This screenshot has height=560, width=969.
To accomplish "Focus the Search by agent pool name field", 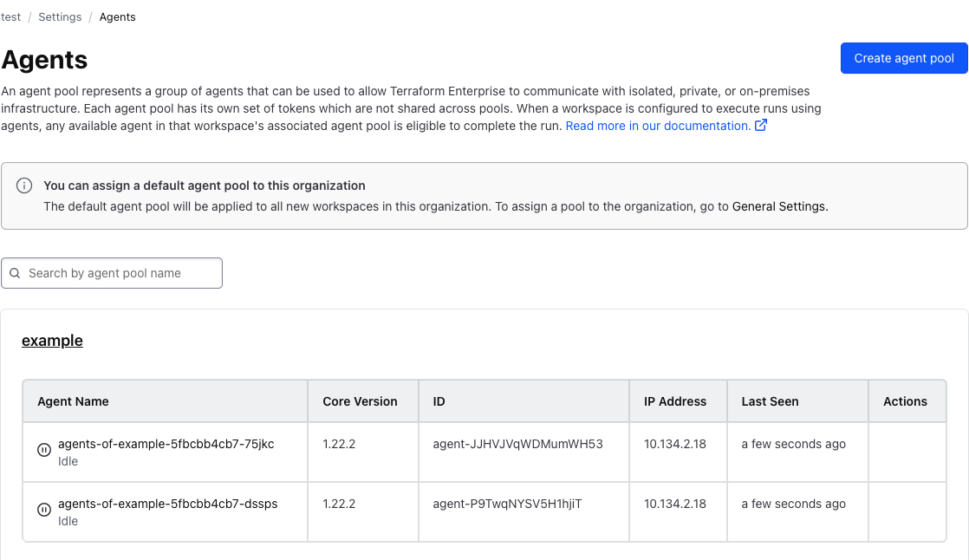I will point(121,273).
